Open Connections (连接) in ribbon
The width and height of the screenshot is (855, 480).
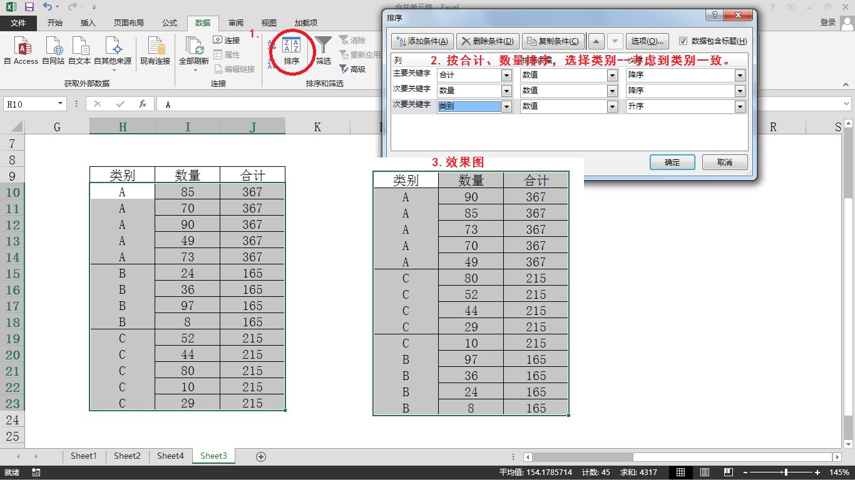(227, 40)
